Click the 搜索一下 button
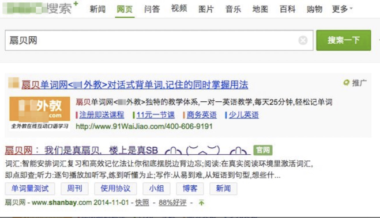380x218 pixels. [344, 40]
